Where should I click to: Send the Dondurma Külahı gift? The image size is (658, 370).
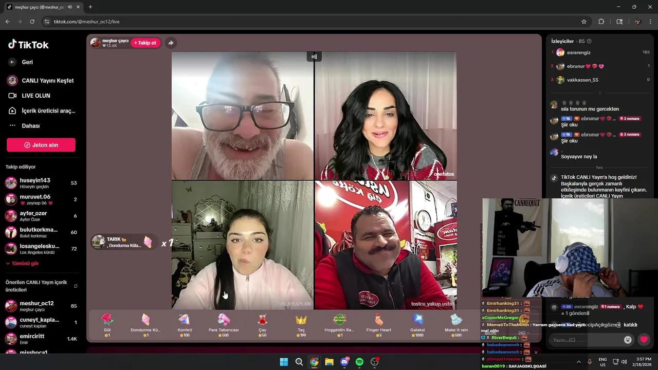[145, 325]
